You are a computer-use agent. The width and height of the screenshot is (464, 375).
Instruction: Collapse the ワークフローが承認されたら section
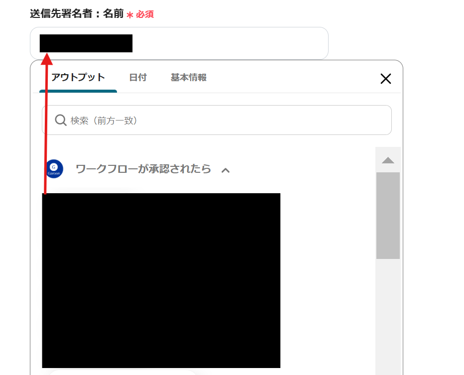226,170
